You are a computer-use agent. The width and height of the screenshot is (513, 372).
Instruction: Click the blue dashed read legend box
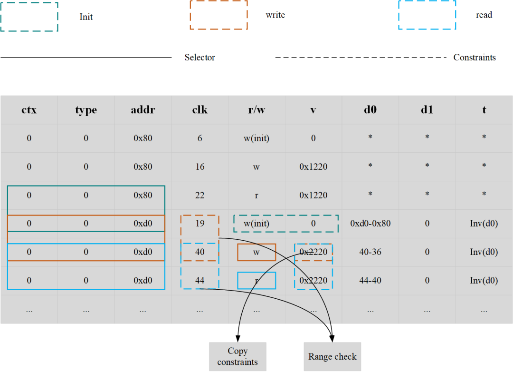[x=427, y=15]
